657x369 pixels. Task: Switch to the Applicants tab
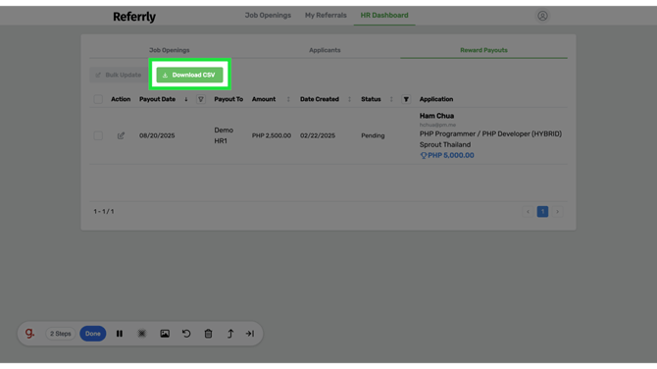325,50
